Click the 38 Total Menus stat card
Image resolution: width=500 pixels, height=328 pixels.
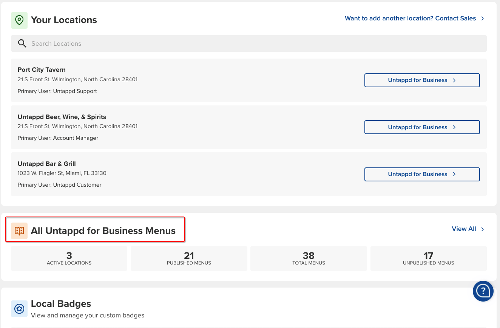[309, 258]
